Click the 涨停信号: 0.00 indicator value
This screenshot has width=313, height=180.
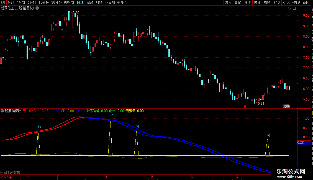pyautogui.click(x=97, y=111)
